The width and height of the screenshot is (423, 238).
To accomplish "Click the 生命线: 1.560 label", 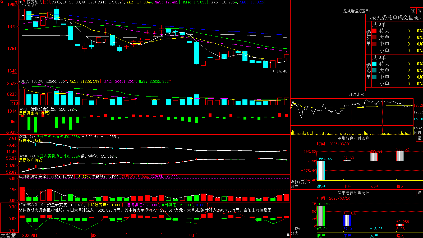I will [x=105, y=176].
